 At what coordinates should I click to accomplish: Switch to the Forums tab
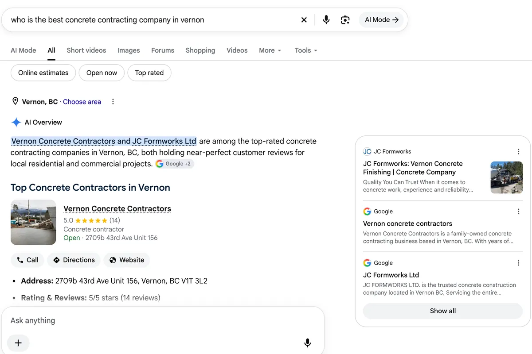tap(163, 50)
